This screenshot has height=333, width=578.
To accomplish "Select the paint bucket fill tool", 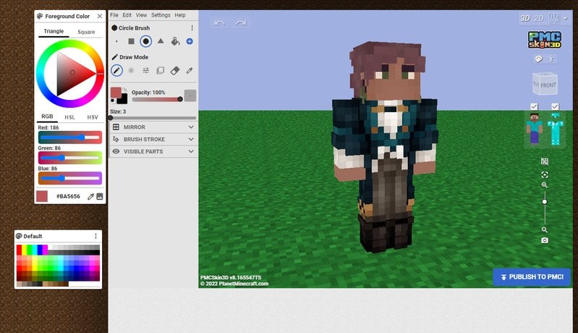I will (175, 42).
